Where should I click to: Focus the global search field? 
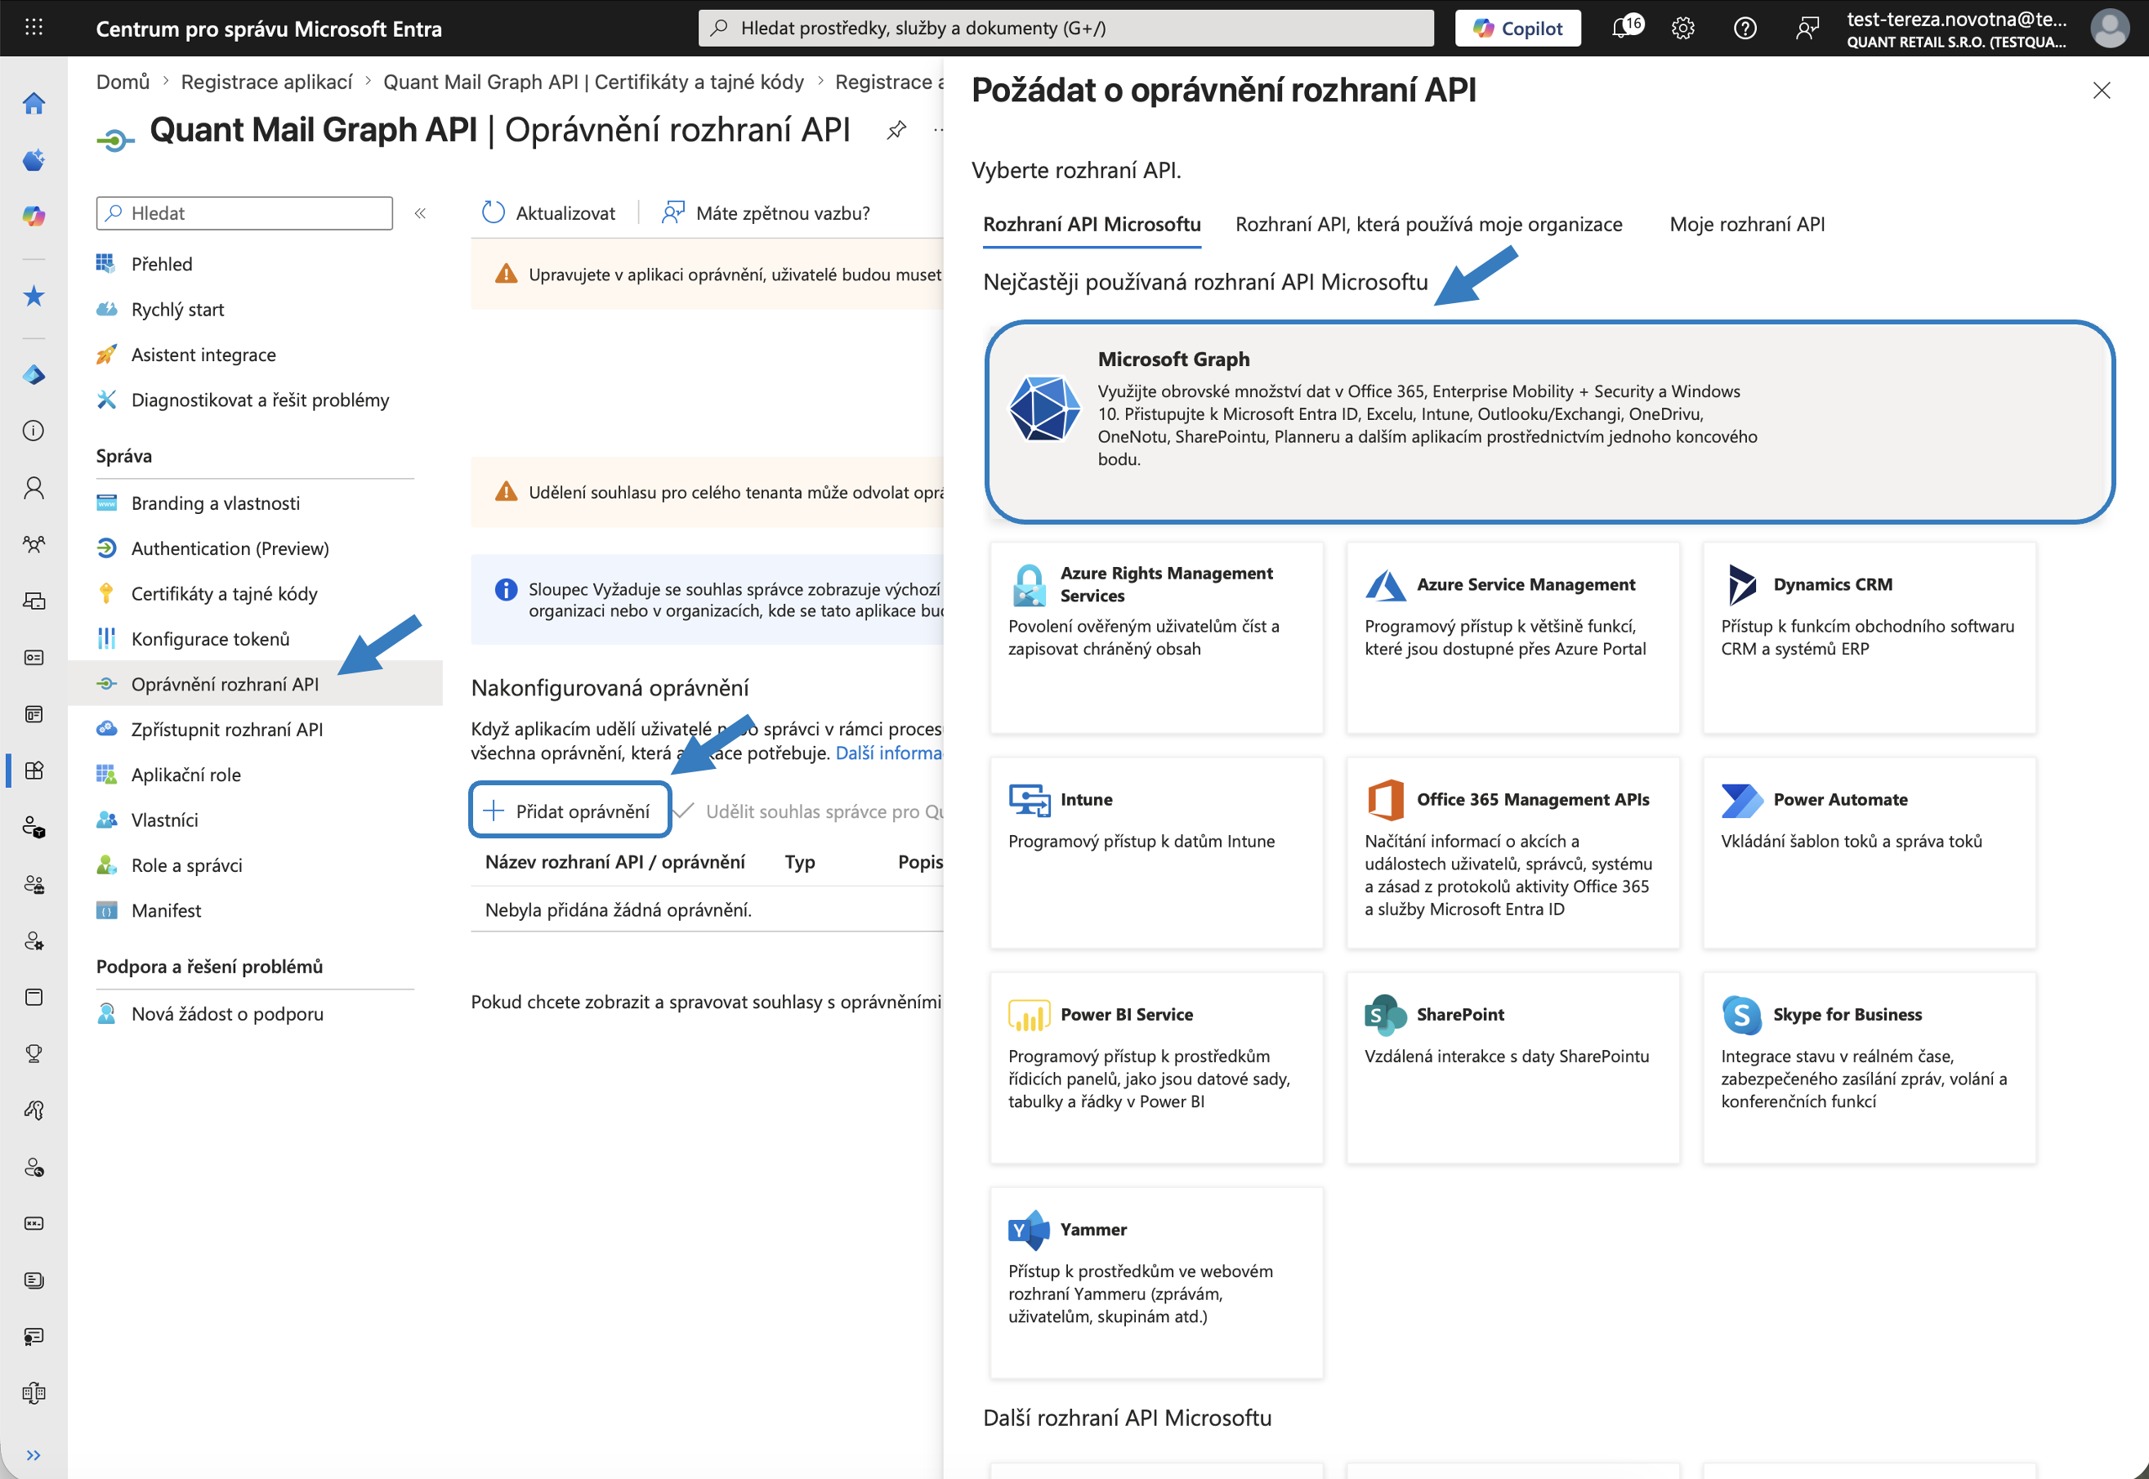[x=1066, y=28]
